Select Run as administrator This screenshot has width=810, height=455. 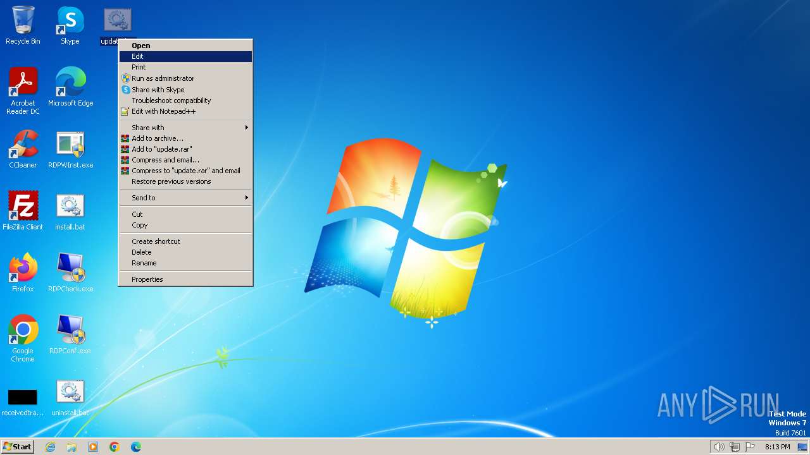click(x=185, y=78)
